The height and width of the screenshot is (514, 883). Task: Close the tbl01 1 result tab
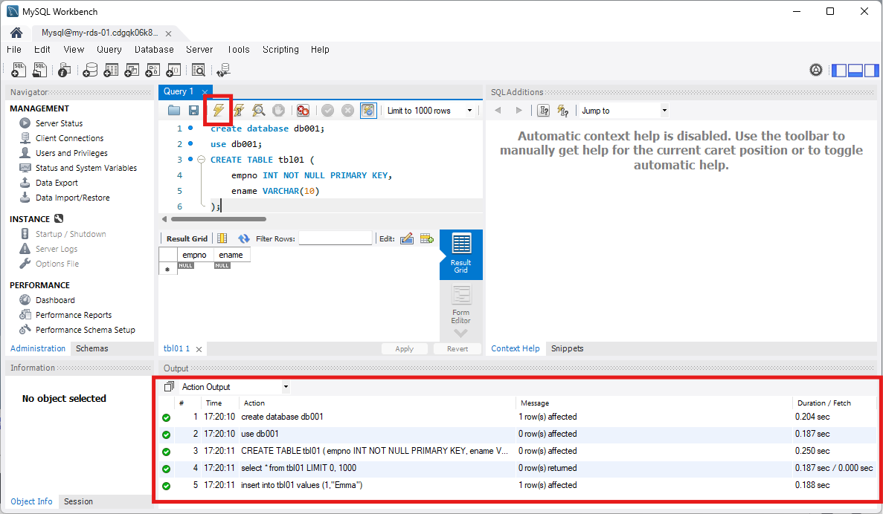click(199, 349)
